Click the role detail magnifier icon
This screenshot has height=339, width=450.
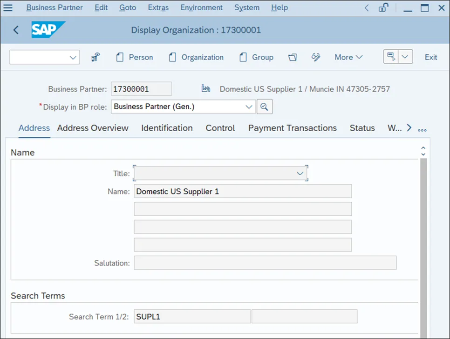click(x=264, y=106)
